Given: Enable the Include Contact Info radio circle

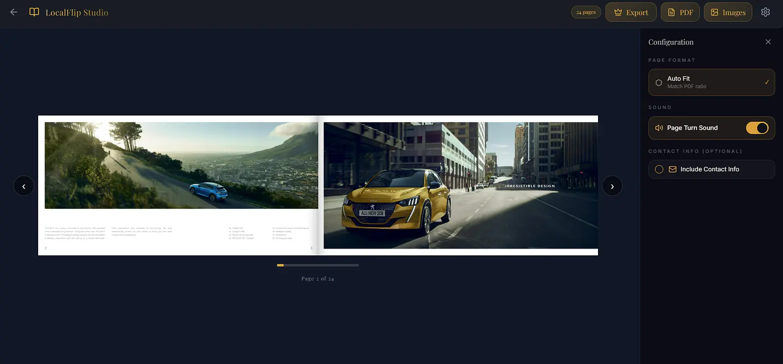Looking at the screenshot, I should point(659,169).
